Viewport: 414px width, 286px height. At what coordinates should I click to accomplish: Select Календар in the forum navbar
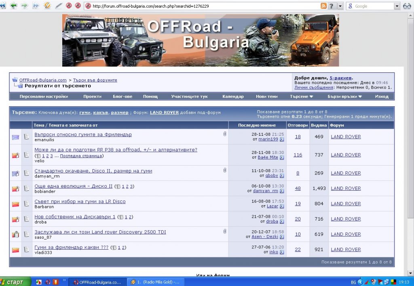pyautogui.click(x=233, y=97)
